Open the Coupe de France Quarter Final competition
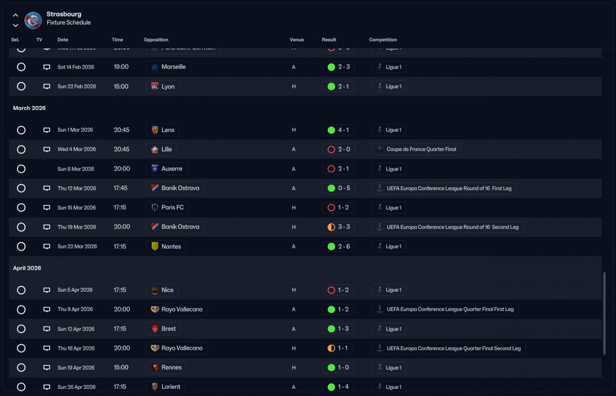The image size is (616, 396). (416, 149)
